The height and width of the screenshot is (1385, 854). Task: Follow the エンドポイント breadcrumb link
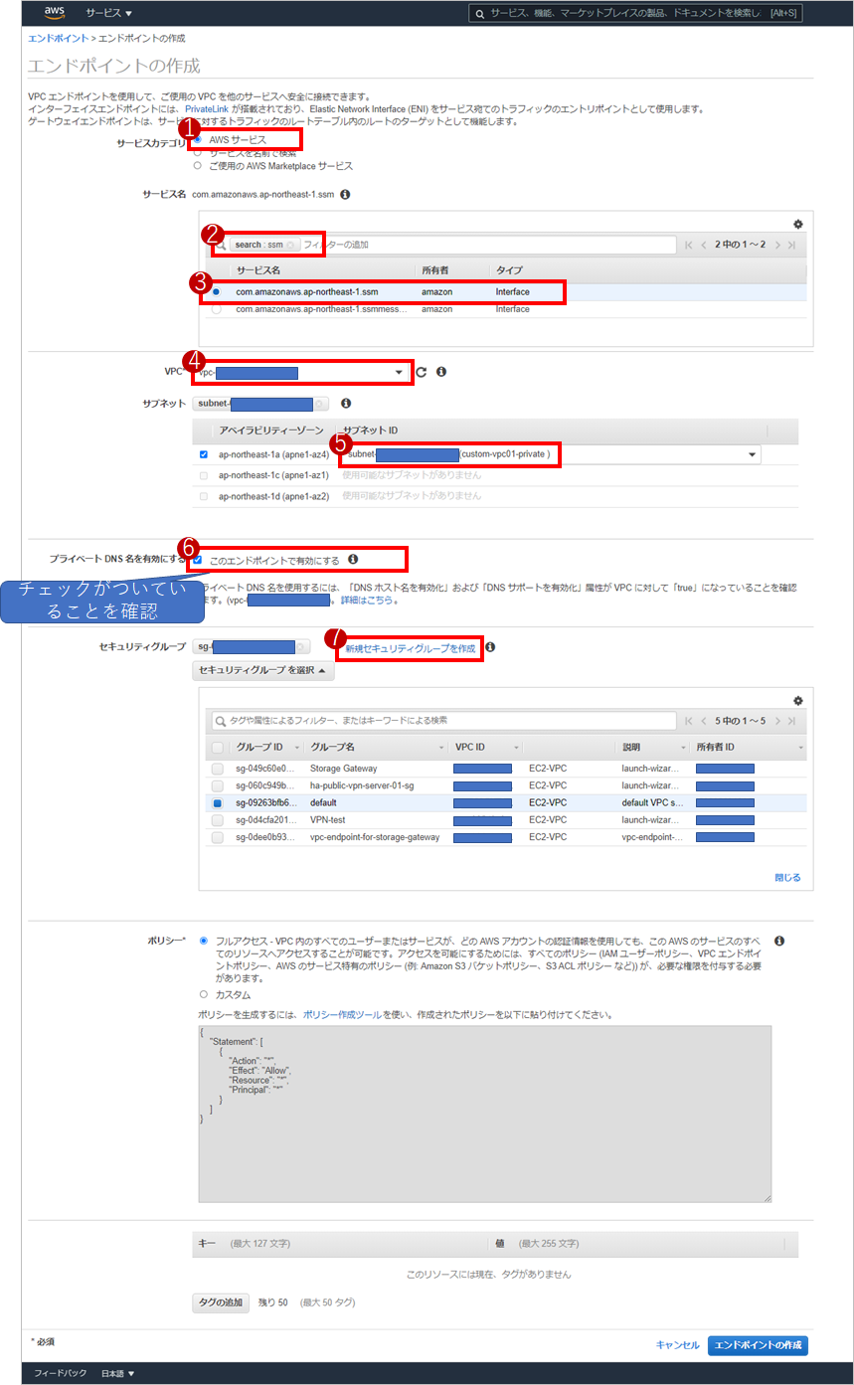(58, 38)
